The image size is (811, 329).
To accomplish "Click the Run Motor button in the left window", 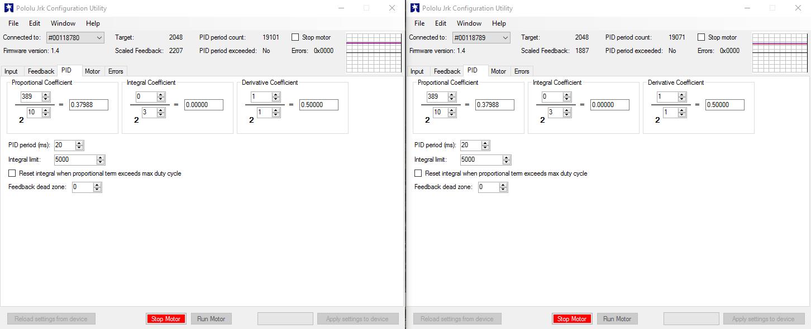I will tap(211, 319).
